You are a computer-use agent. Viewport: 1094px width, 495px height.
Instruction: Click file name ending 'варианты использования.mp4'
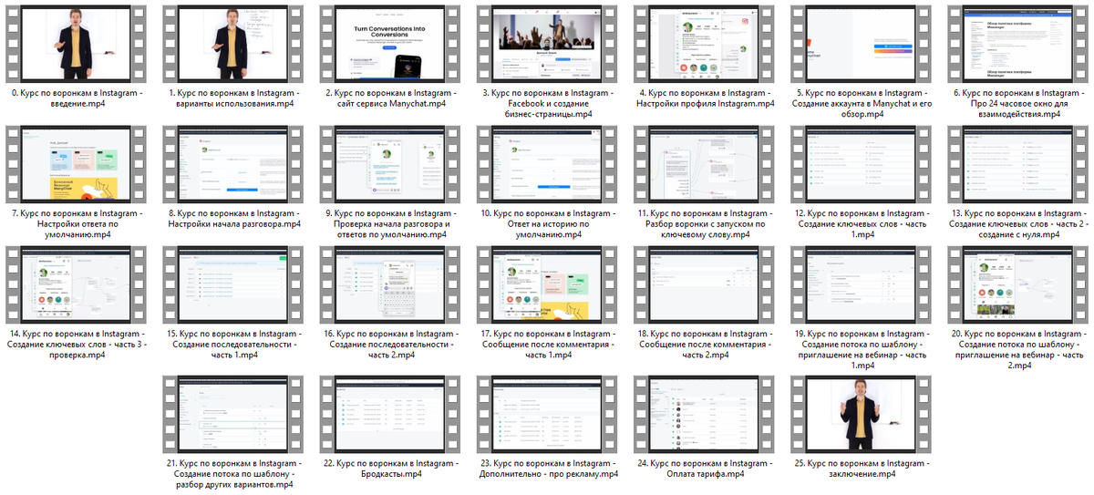coord(232,98)
